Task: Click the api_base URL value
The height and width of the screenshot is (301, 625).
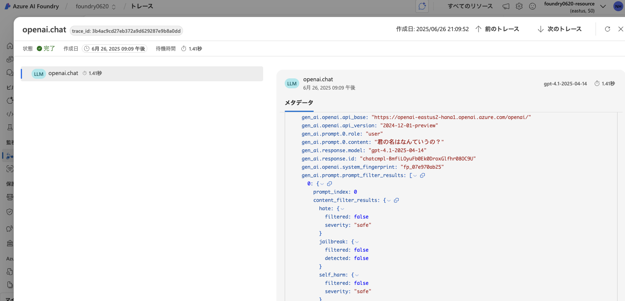Action: 451,117
